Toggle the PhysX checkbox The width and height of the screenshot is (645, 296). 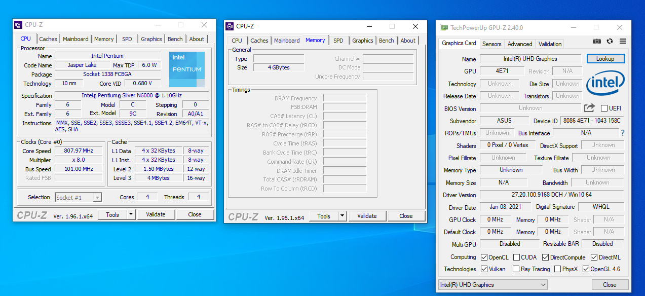click(557, 269)
